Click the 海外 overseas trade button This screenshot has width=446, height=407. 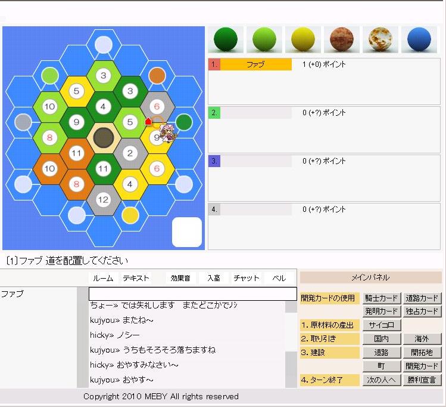tap(422, 338)
